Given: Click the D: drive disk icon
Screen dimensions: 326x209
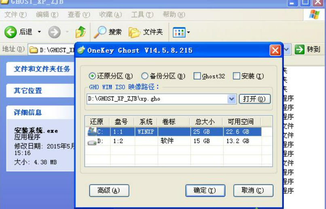Looking at the screenshot, I should [x=92, y=143].
